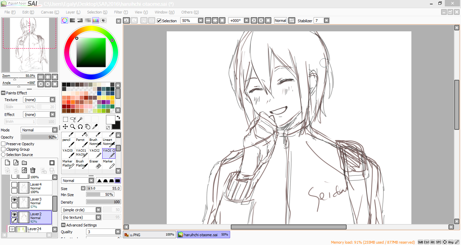Show Layer4 via its visibility box
This screenshot has height=245, width=461.
14,185
